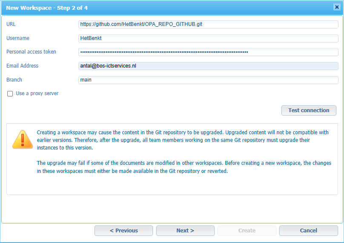The image size is (344, 243).
Task: Click the Branch label
Action: [x=14, y=80]
